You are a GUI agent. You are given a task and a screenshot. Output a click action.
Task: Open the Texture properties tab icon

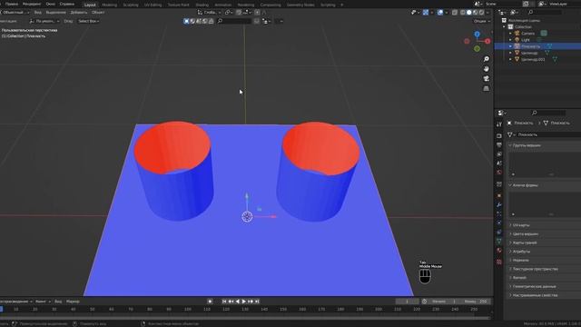499,262
